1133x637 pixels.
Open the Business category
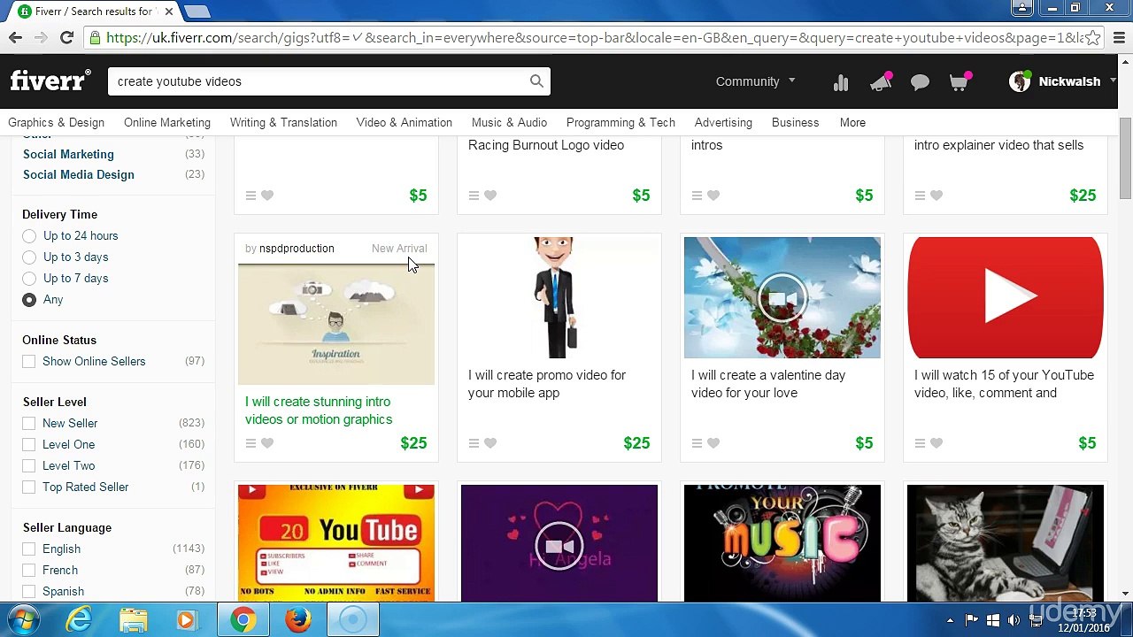tap(795, 123)
